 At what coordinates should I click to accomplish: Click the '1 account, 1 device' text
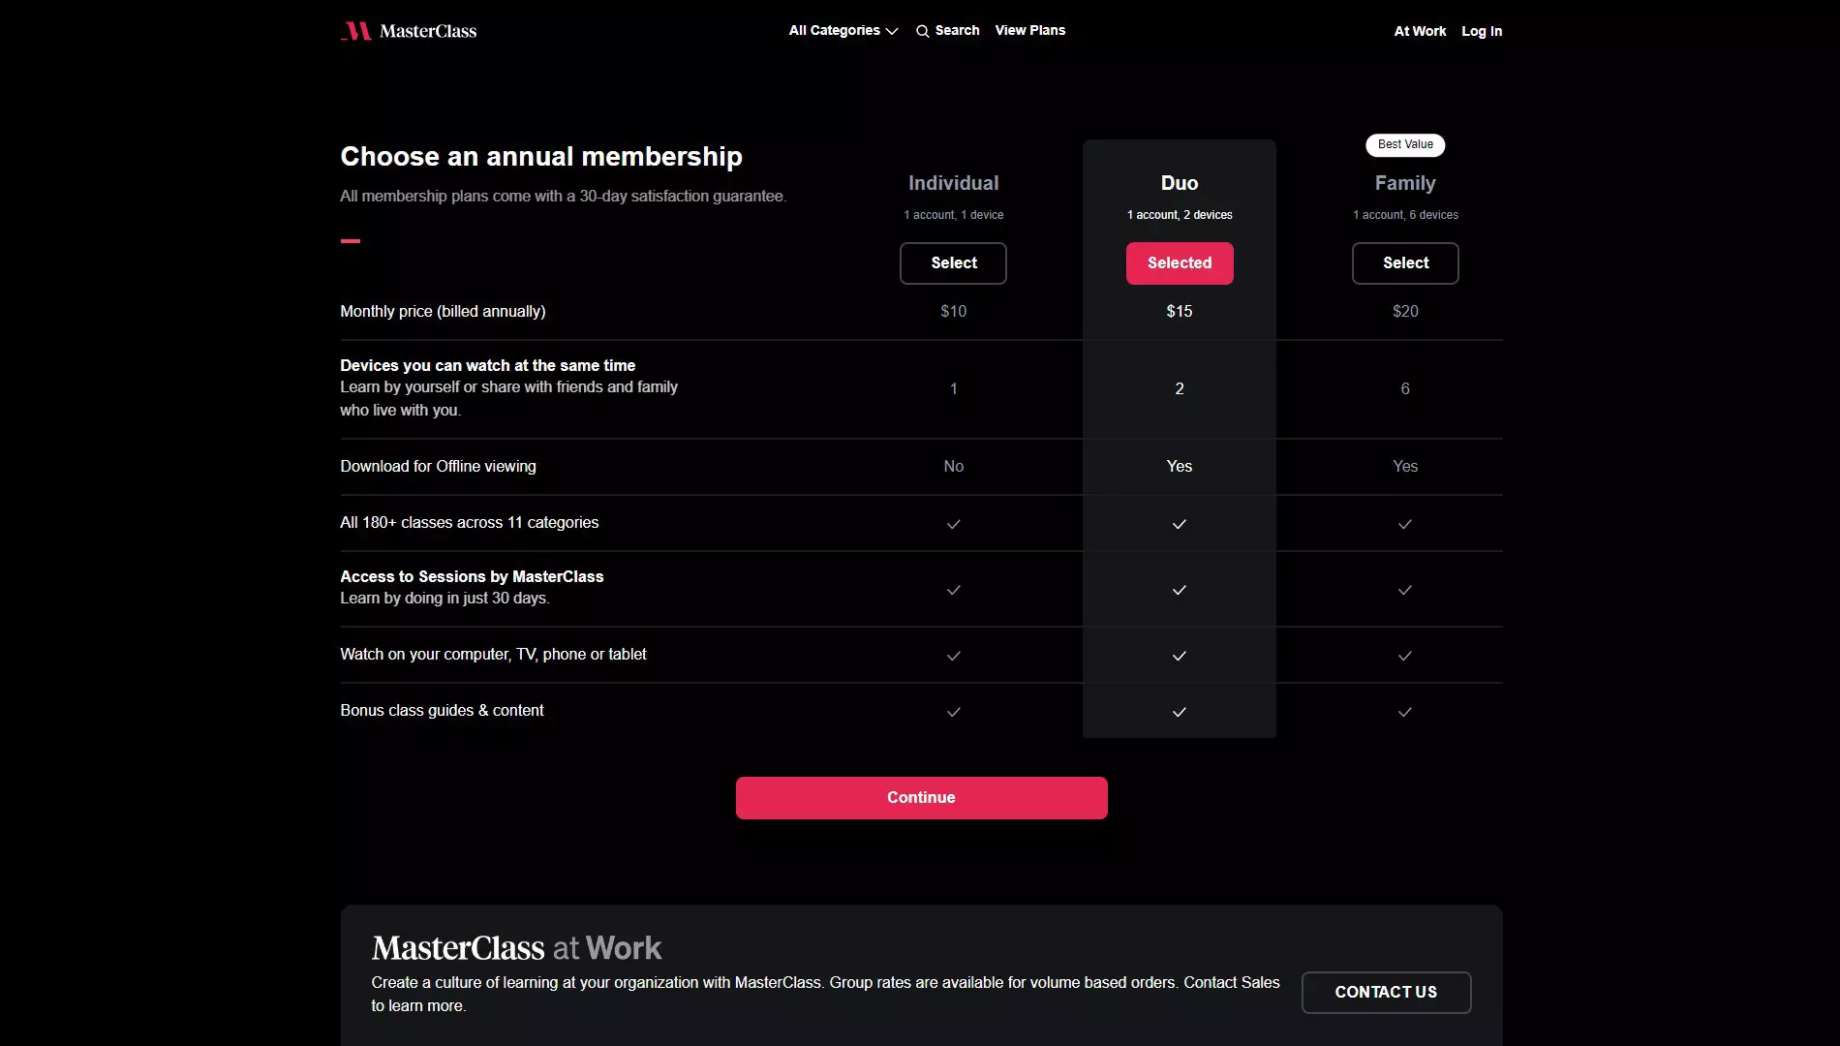click(x=953, y=215)
